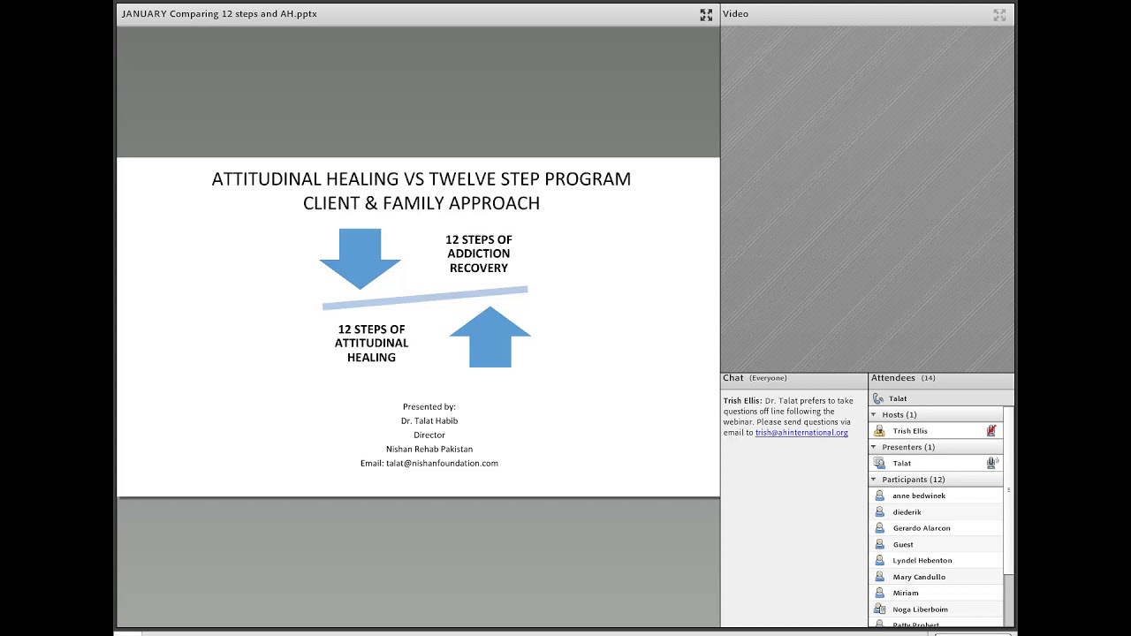Image resolution: width=1131 pixels, height=636 pixels.
Task: Select Trish Ellis in the attendee list
Action: [x=937, y=431]
